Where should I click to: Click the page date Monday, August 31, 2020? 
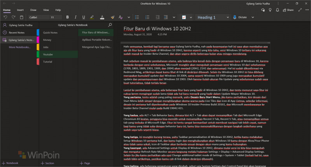138,35
